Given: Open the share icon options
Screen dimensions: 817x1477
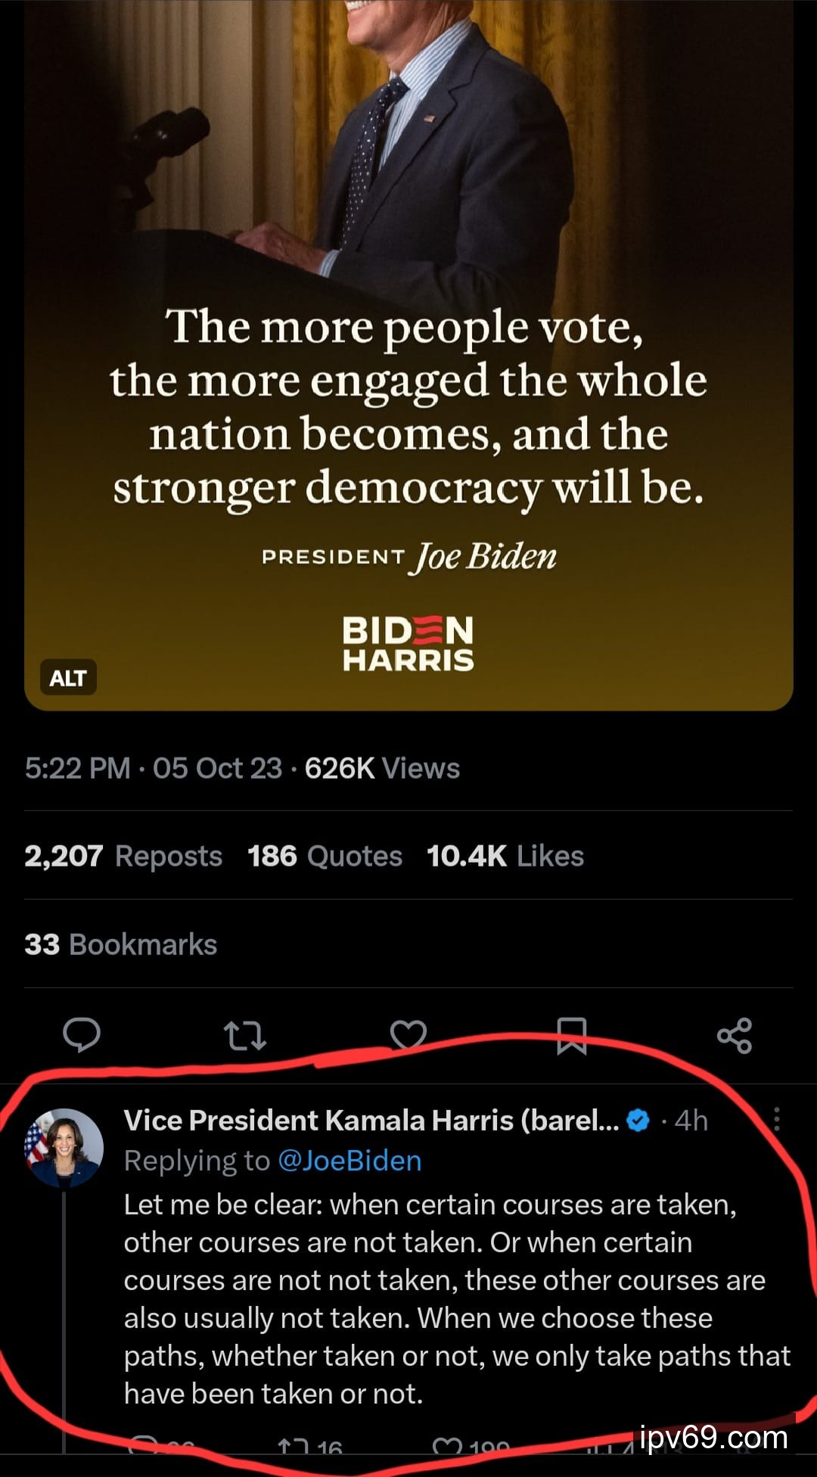Looking at the screenshot, I should (x=735, y=1036).
